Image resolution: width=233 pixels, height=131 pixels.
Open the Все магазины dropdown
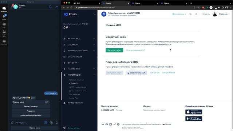pyautogui.click(x=179, y=14)
